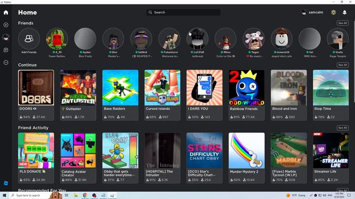Screen dimensions: 355x199
Task: Open the [HOSPITAL] The Intruder thumbnail
Action: (163, 150)
